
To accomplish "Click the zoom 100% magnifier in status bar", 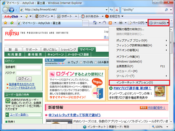I will click(x=153, y=127).
